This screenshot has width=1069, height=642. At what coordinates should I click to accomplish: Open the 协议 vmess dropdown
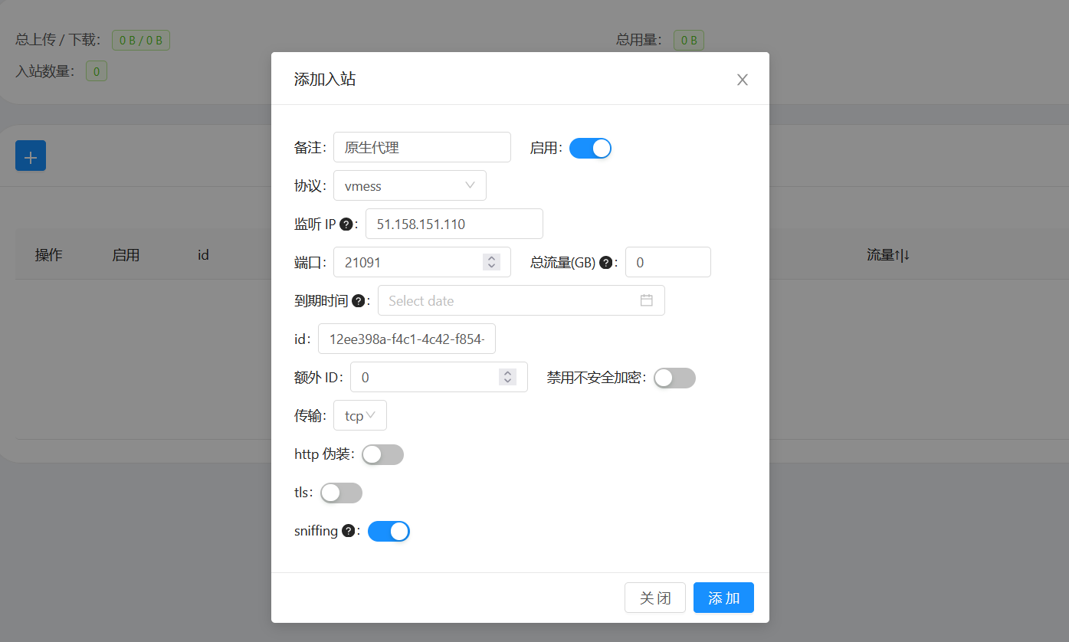click(x=410, y=185)
